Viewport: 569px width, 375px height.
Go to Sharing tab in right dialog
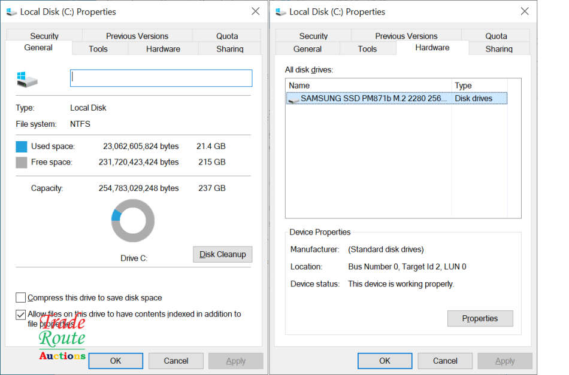point(498,49)
